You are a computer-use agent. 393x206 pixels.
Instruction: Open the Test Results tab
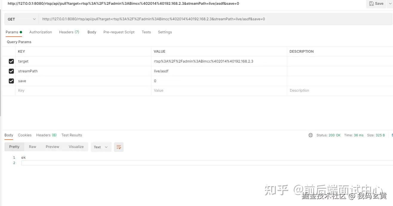click(71, 135)
